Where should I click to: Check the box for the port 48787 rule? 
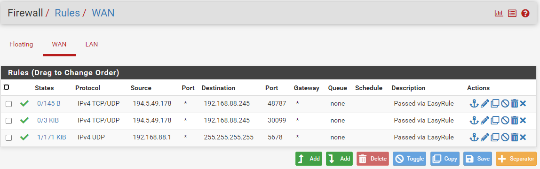click(x=8, y=104)
